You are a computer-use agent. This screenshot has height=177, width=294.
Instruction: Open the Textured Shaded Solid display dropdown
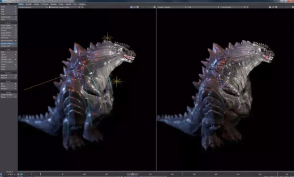(x=65, y=7)
